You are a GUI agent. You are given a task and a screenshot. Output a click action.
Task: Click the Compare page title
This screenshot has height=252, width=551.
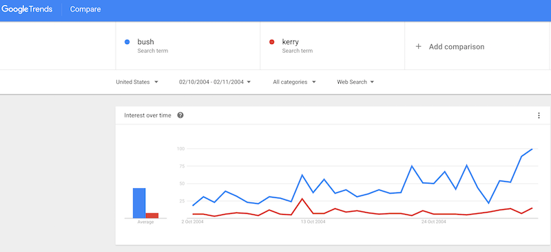(x=85, y=10)
